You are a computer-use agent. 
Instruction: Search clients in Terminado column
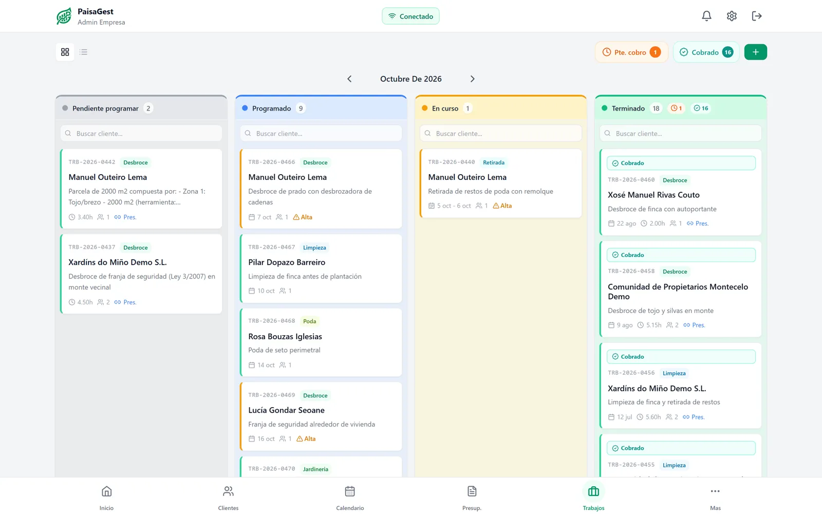pyautogui.click(x=681, y=133)
